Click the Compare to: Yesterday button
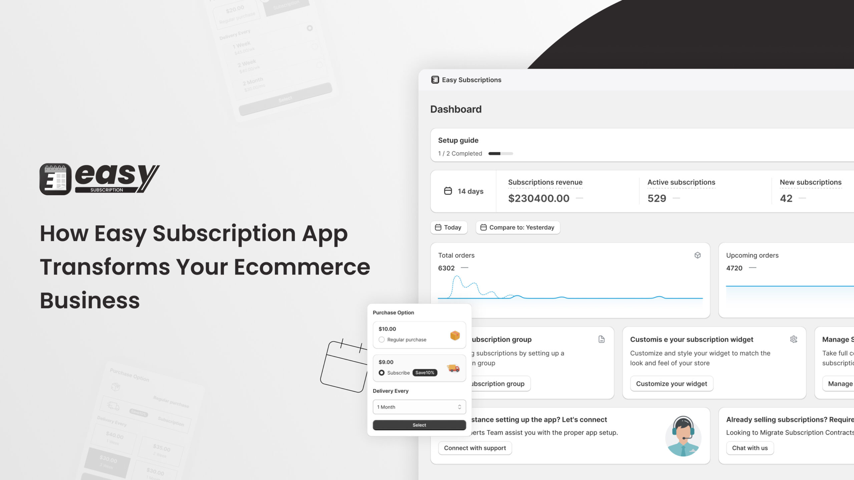The image size is (854, 480). click(x=517, y=227)
